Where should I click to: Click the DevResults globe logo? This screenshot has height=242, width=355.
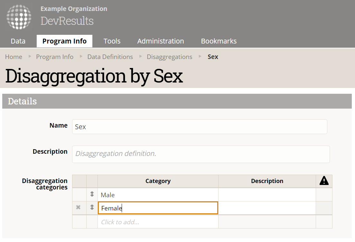click(19, 17)
